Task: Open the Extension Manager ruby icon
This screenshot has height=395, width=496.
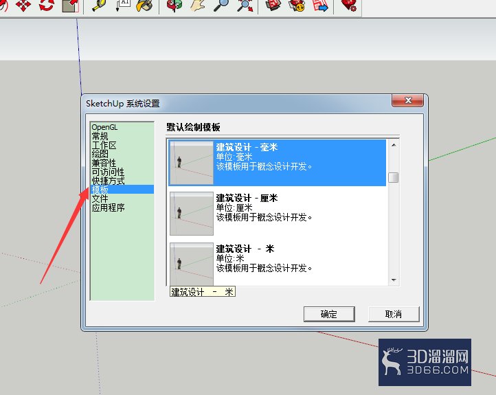Action: pyautogui.click(x=349, y=5)
